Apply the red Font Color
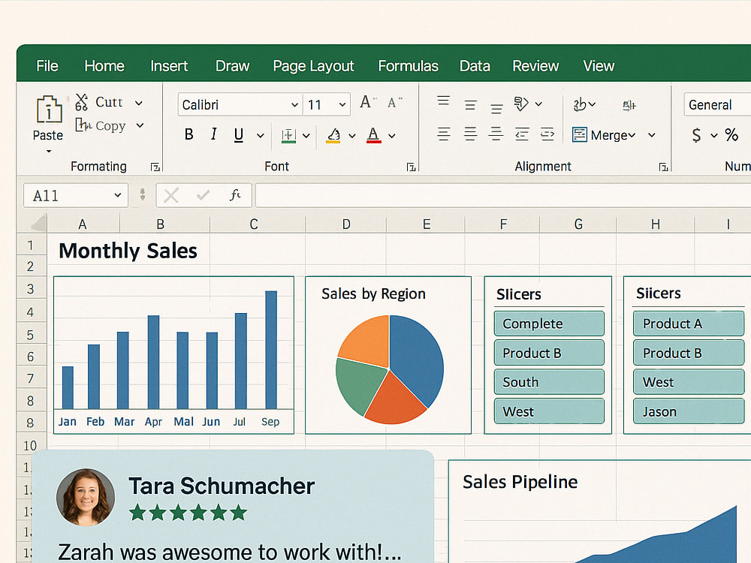The image size is (751, 563). [373, 135]
